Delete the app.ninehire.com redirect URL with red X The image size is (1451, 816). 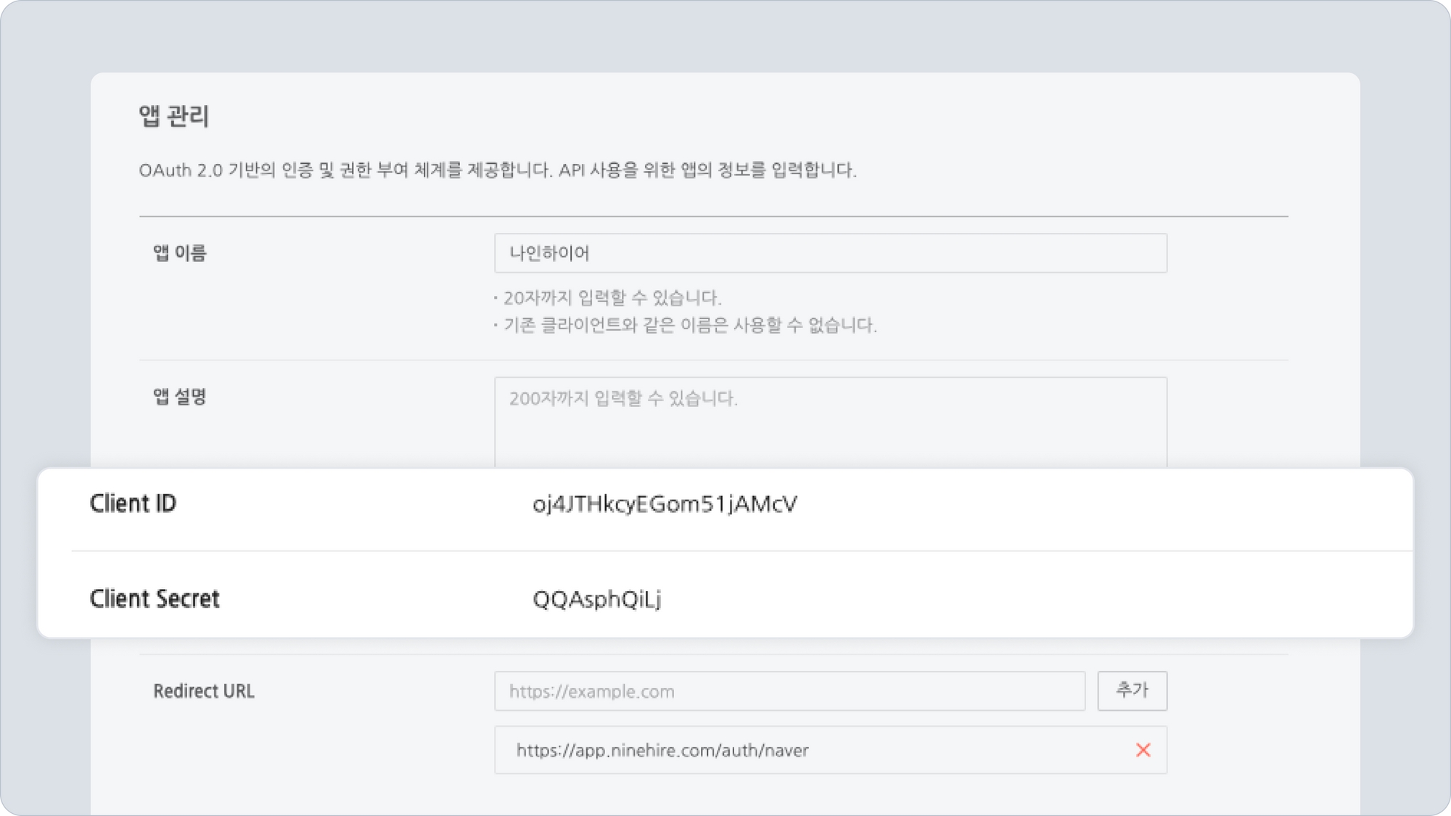pos(1143,750)
